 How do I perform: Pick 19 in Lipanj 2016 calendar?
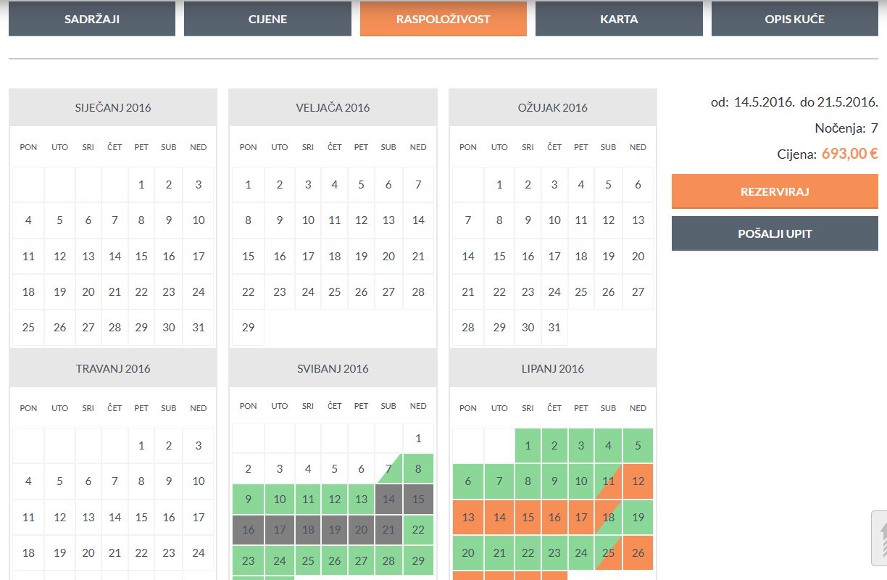coord(638,517)
